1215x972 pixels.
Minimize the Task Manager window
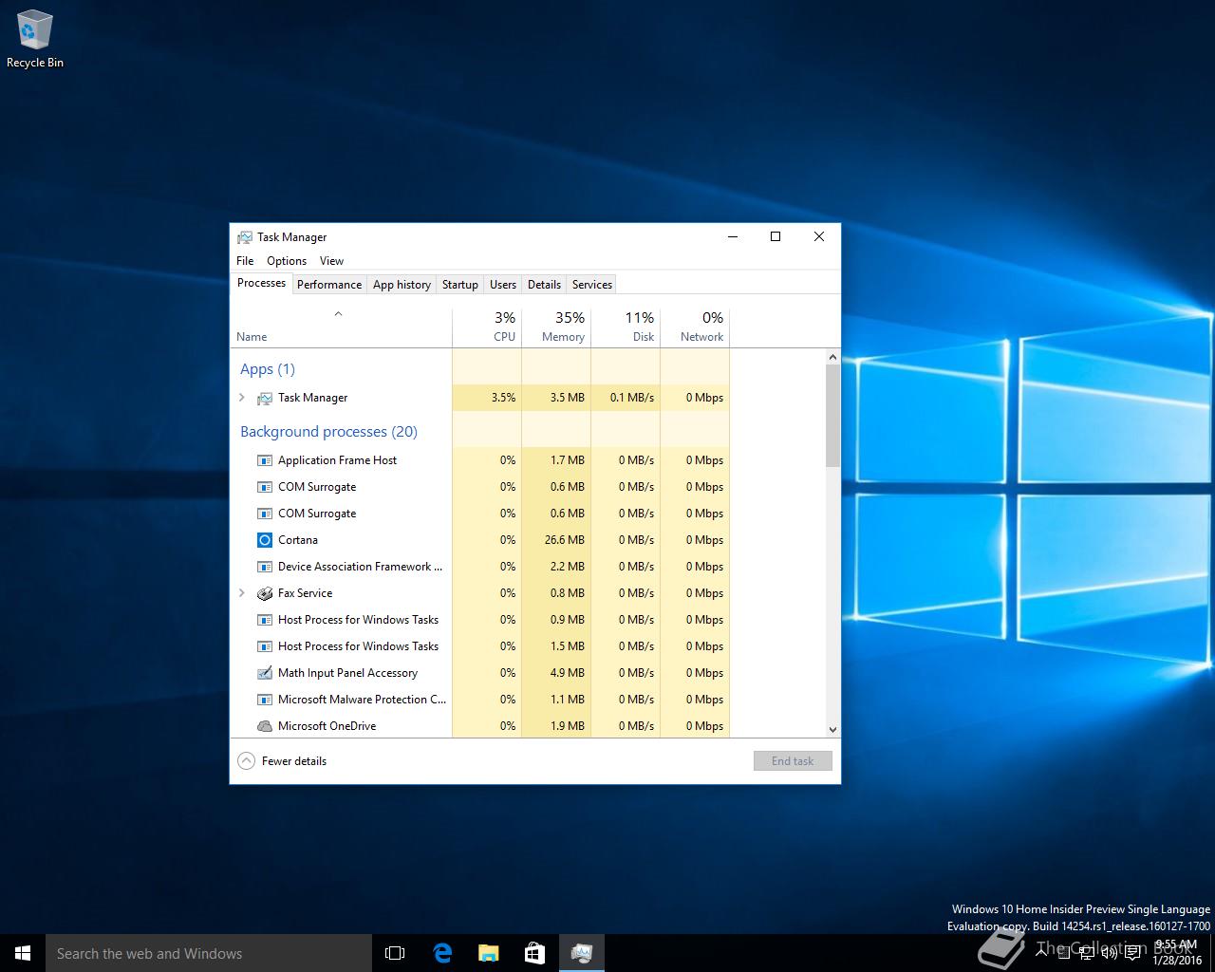pyautogui.click(x=733, y=237)
